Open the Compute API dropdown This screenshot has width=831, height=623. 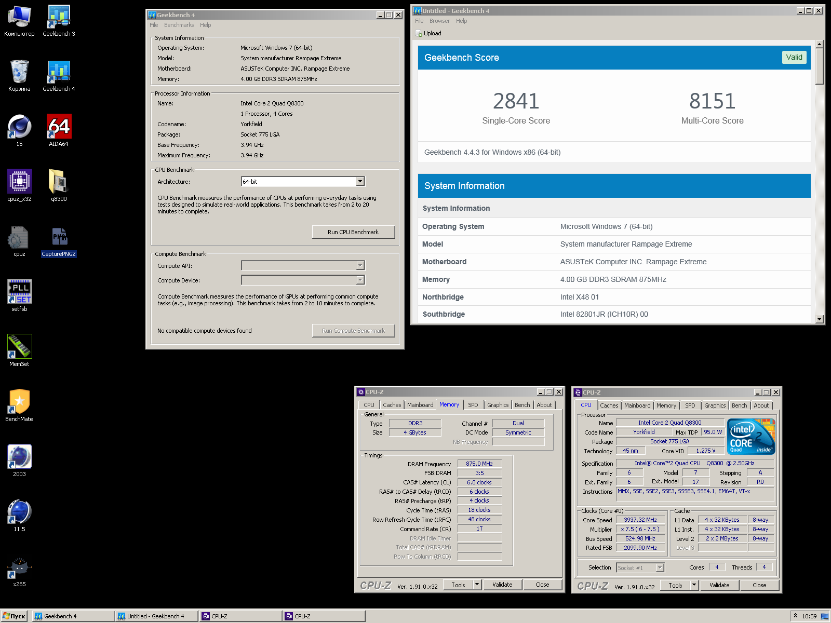(x=360, y=266)
